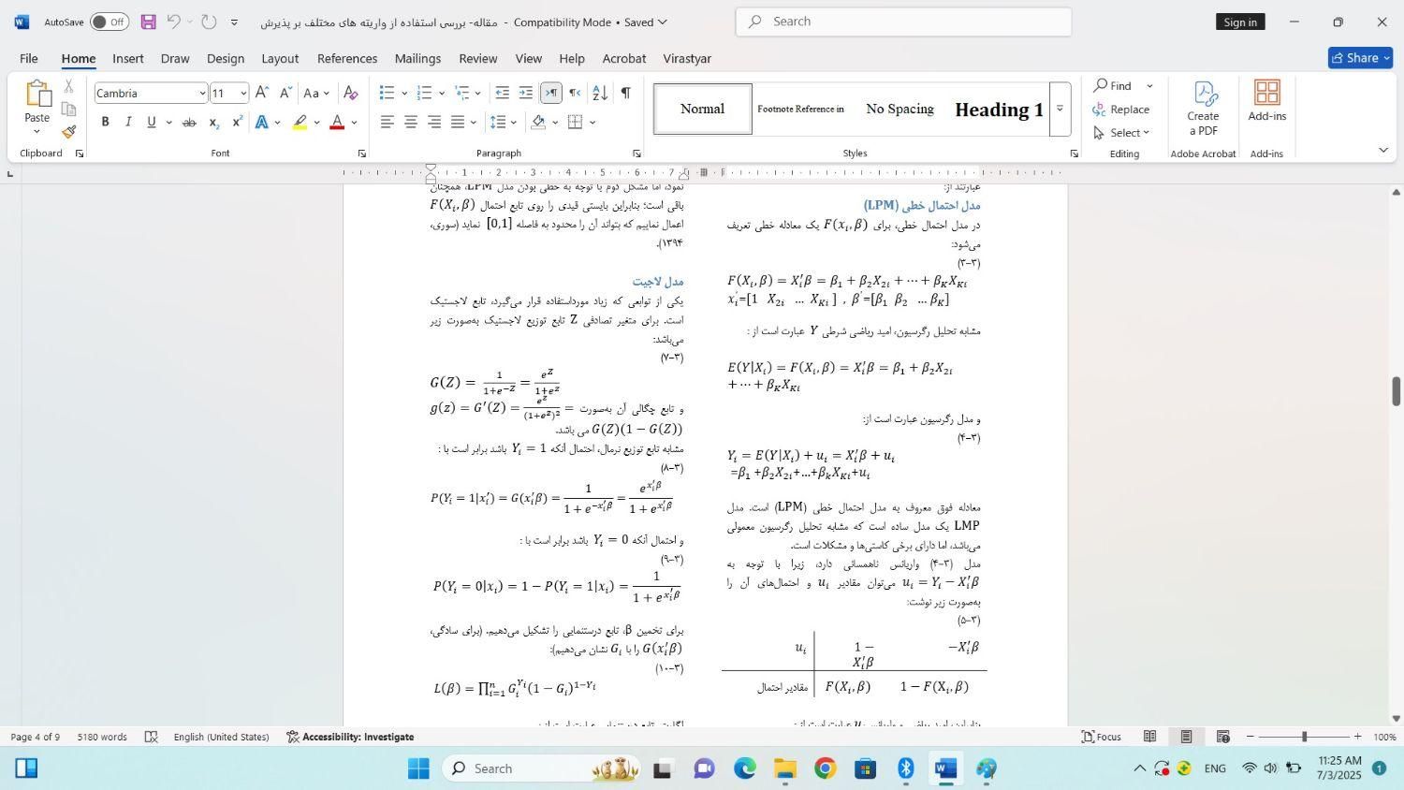Click Accessibility: Investigate in status bar

click(x=350, y=737)
